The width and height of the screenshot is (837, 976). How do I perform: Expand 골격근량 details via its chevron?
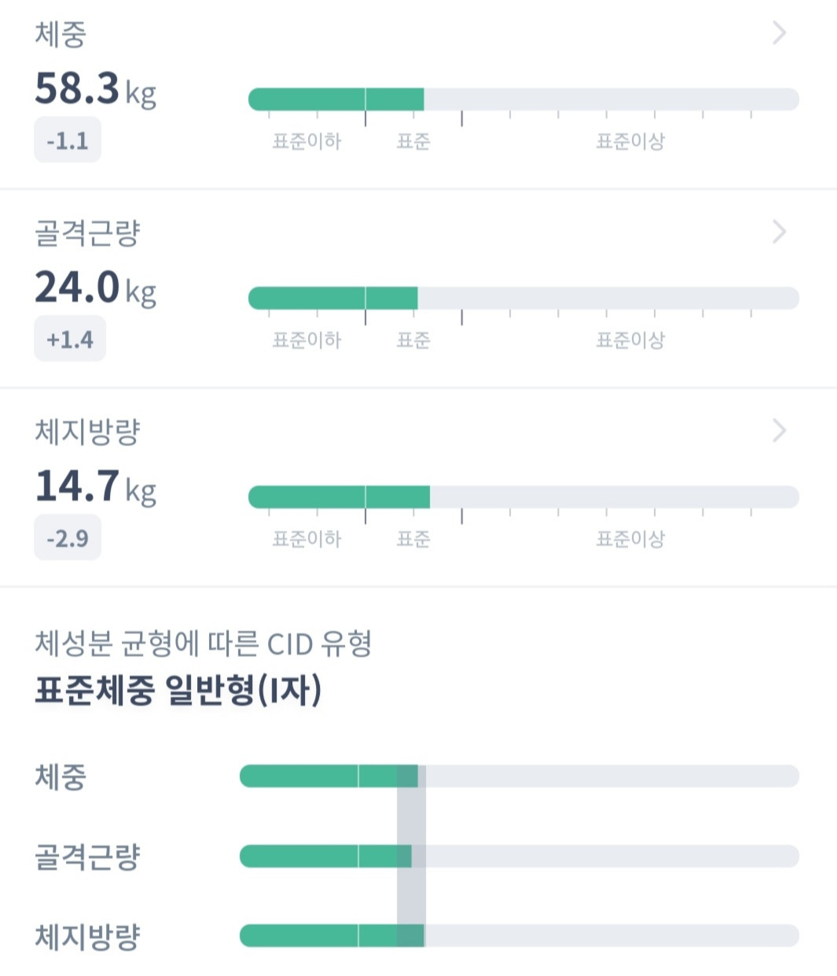coord(779,232)
